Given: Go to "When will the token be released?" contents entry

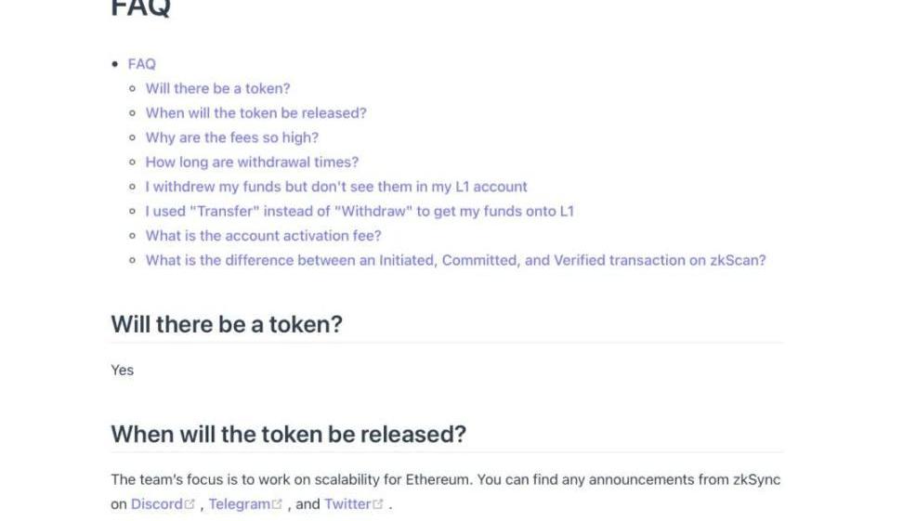Looking at the screenshot, I should (x=255, y=113).
